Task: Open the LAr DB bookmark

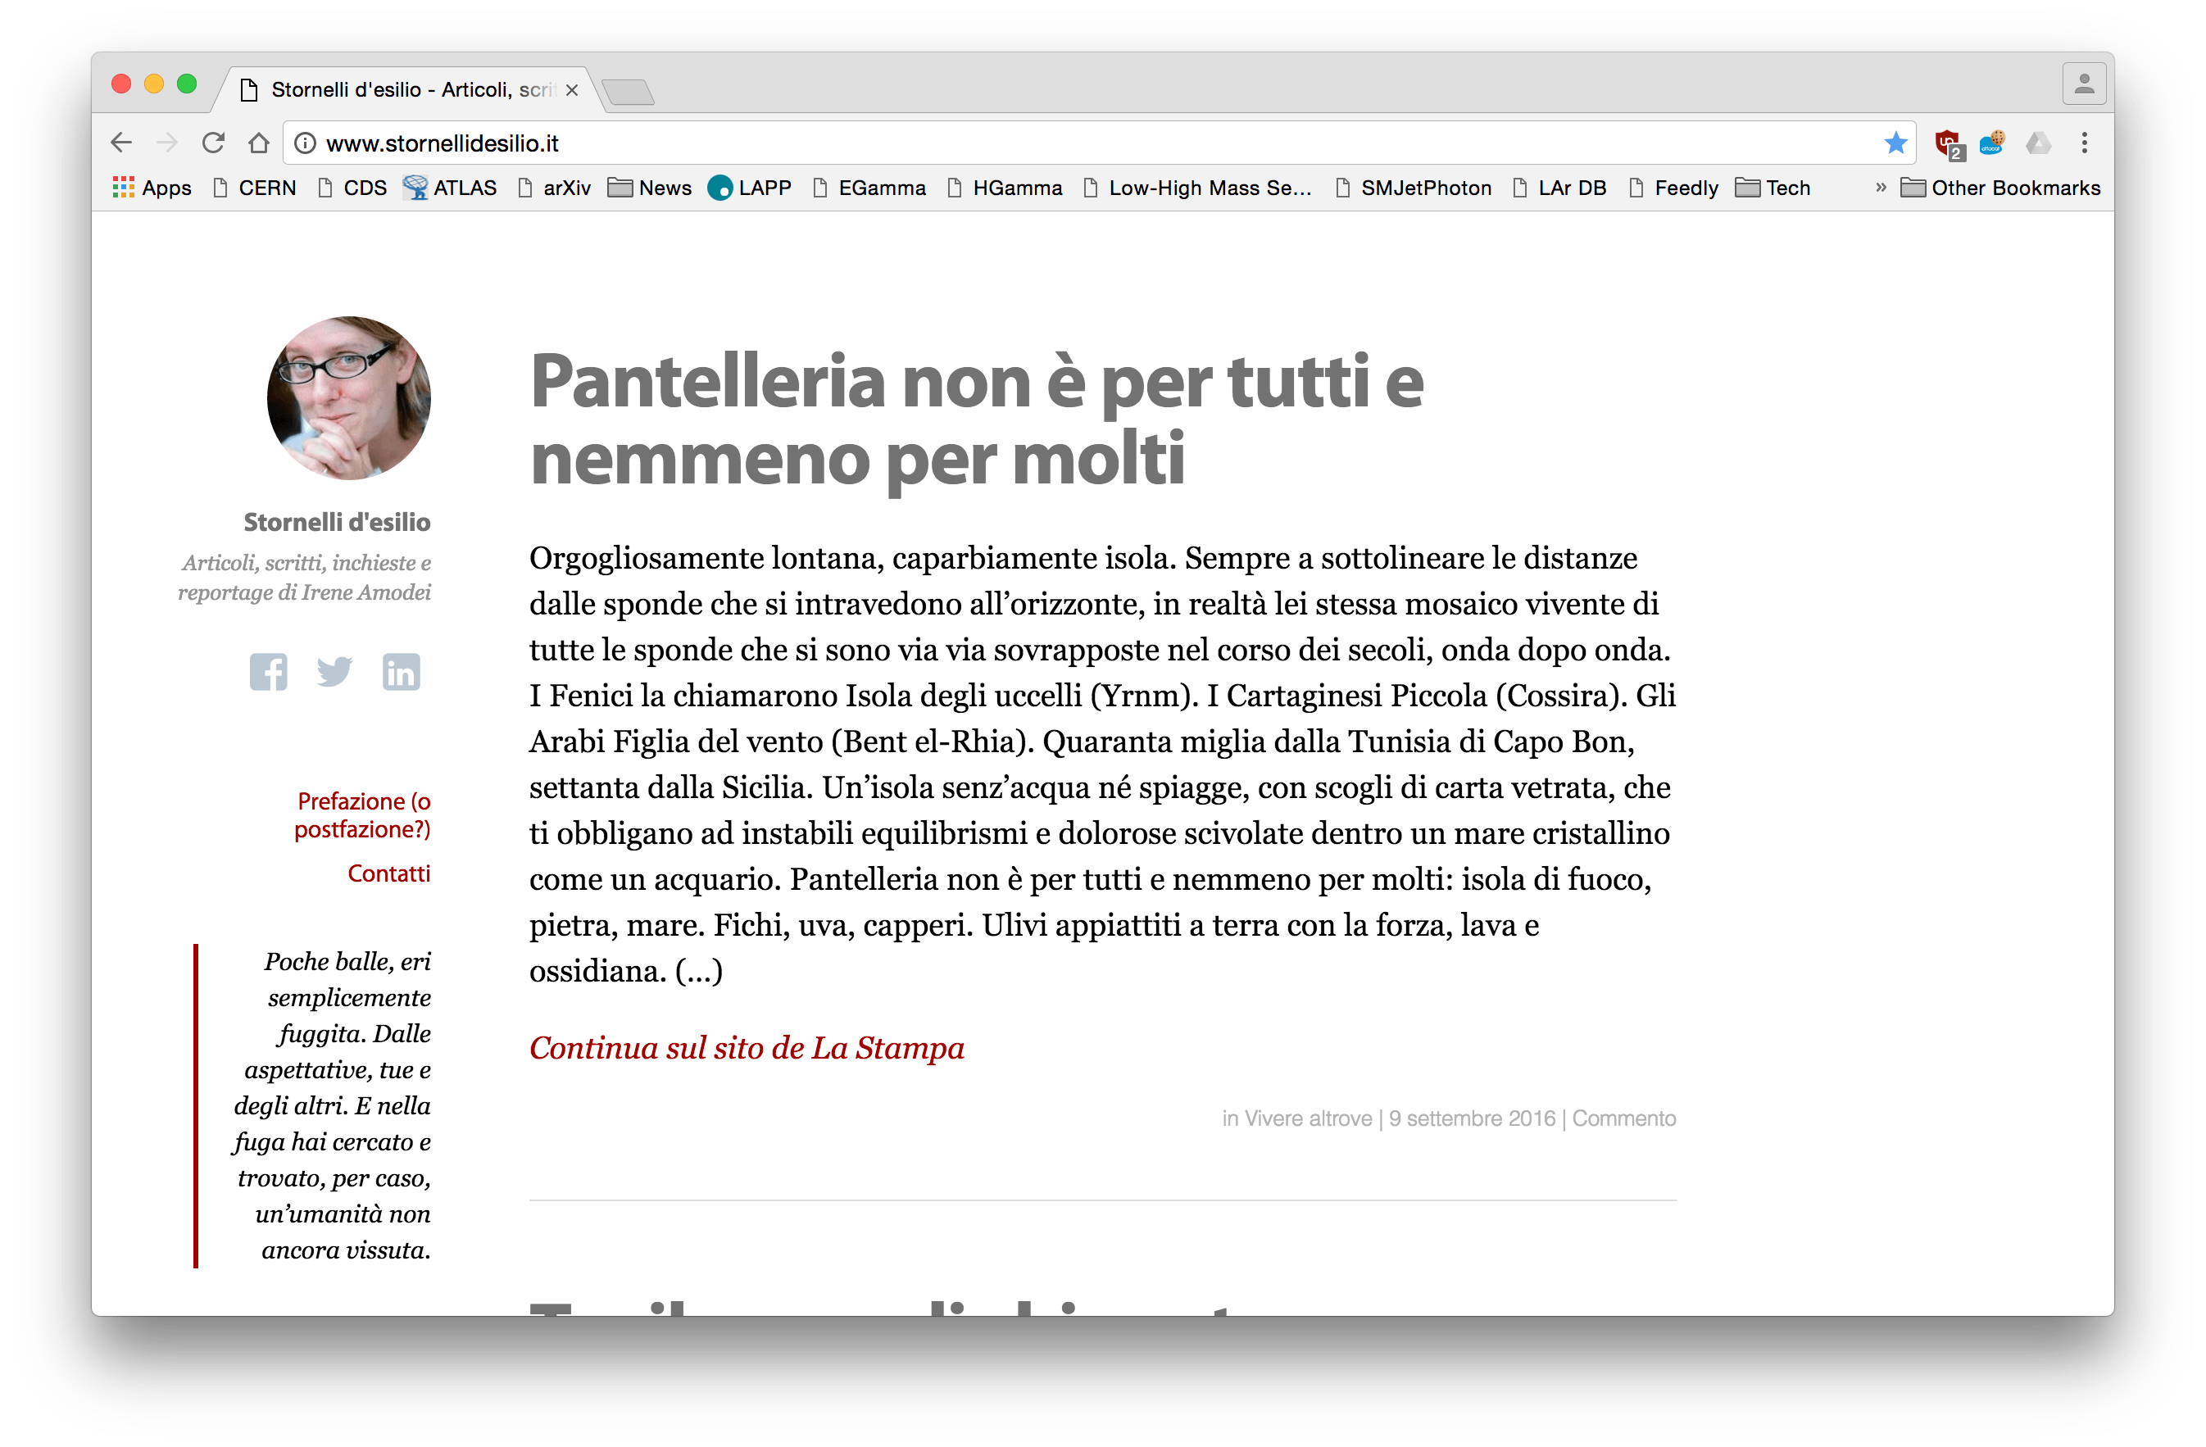Action: pos(1560,188)
